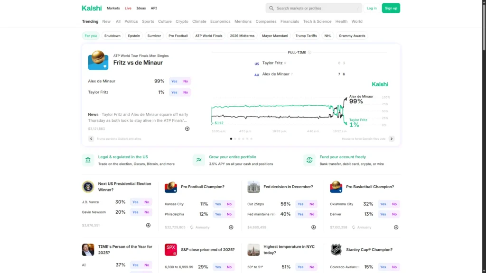Switch to the Live menu item
The height and width of the screenshot is (273, 486).
128,8
